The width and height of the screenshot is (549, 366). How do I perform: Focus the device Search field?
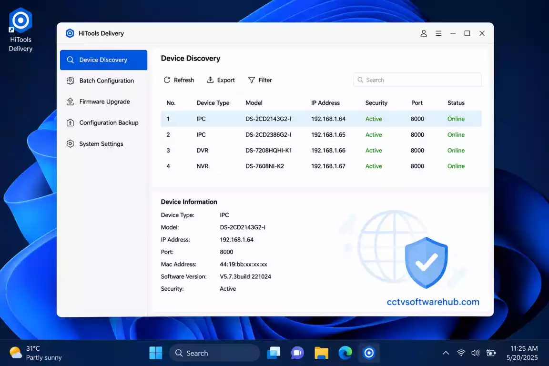pyautogui.click(x=417, y=80)
